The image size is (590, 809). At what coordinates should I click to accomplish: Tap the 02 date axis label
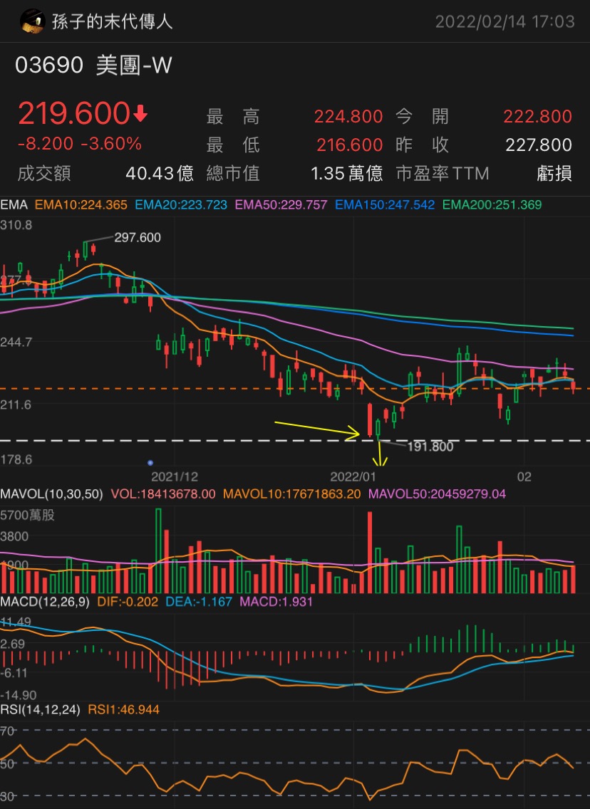pyautogui.click(x=524, y=476)
